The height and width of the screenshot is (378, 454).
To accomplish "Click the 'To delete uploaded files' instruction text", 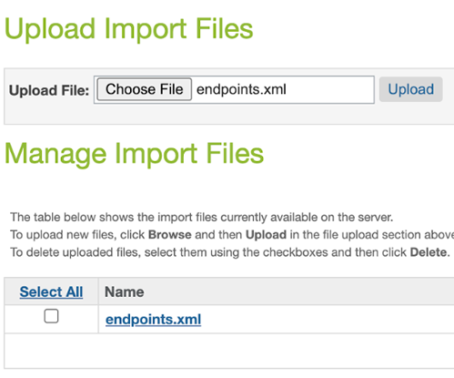I will click(230, 252).
